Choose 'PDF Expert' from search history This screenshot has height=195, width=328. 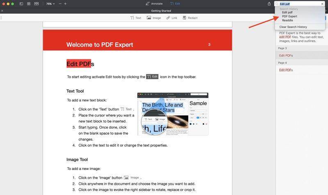pyautogui.click(x=289, y=16)
